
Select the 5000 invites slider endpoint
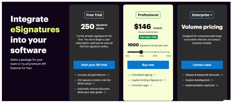click(169, 52)
